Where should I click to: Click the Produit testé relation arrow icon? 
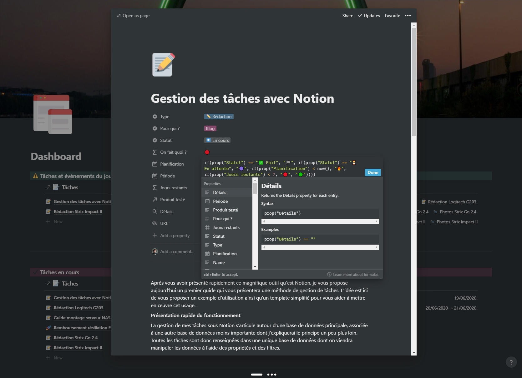[x=155, y=200]
